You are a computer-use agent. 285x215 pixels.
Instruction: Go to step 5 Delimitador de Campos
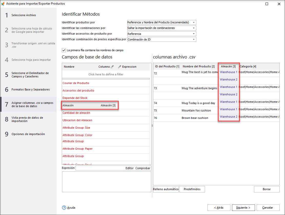28,75
